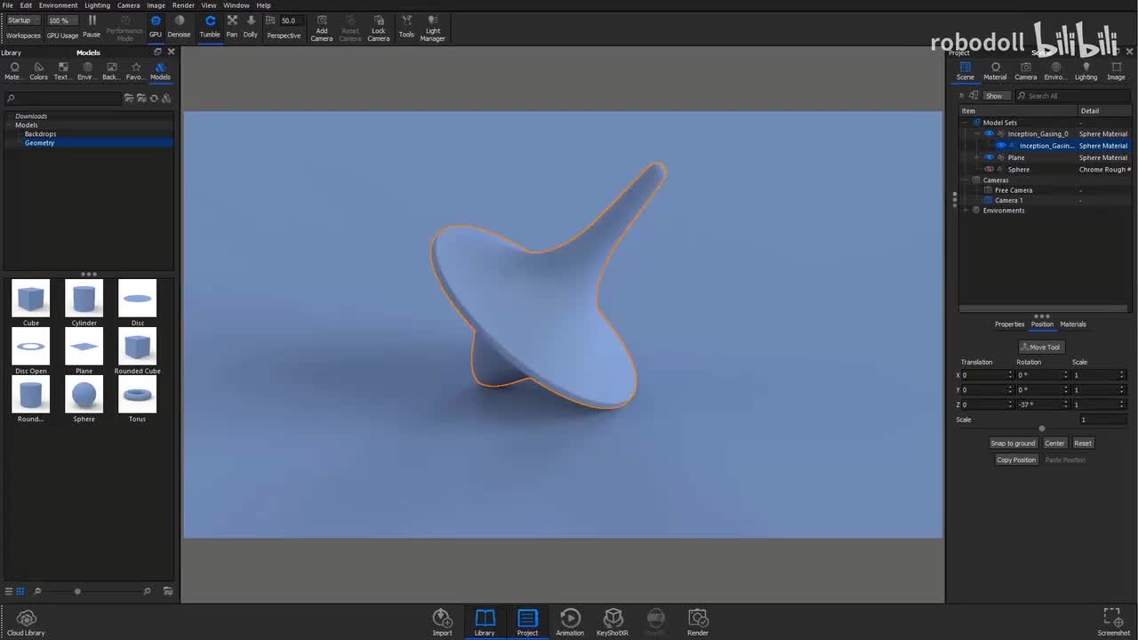Open the Materials library tab
Viewport: 1138px width, 640px height.
(14, 71)
